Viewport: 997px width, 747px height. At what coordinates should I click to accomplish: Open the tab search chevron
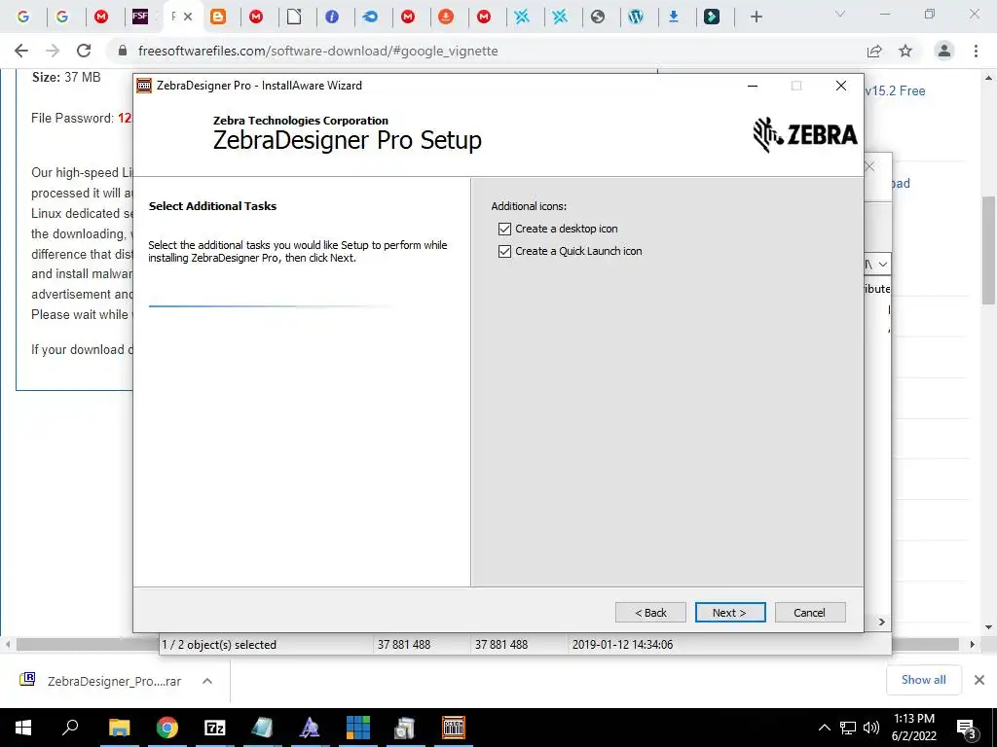click(x=840, y=14)
